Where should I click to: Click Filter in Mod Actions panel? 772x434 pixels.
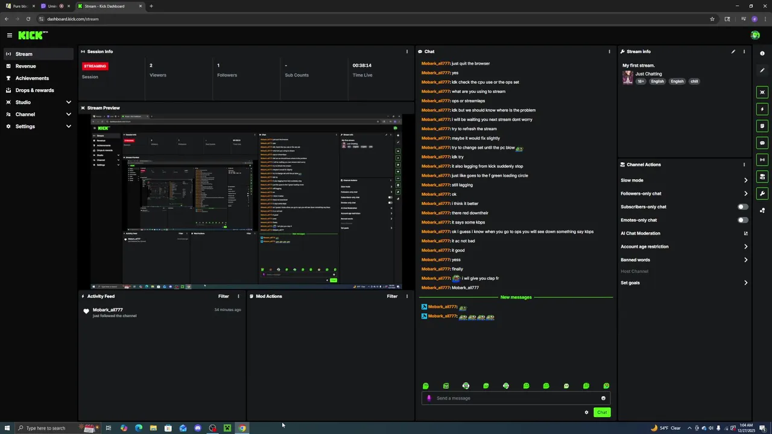click(x=392, y=297)
